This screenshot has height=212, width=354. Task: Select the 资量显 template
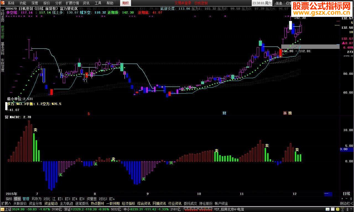pos(92,199)
